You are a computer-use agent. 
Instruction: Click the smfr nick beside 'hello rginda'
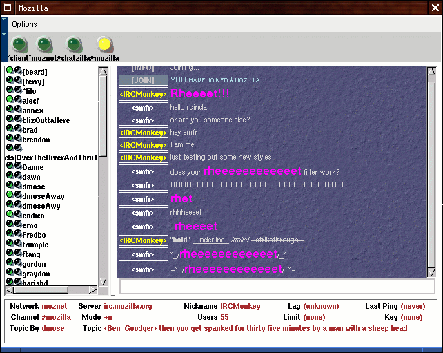[x=144, y=108]
